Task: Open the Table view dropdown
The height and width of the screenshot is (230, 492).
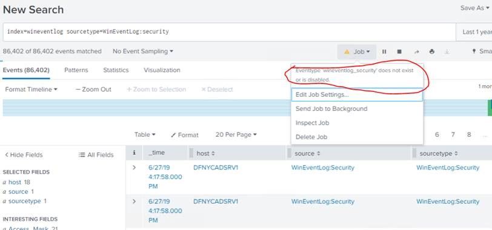Action: pyautogui.click(x=145, y=134)
